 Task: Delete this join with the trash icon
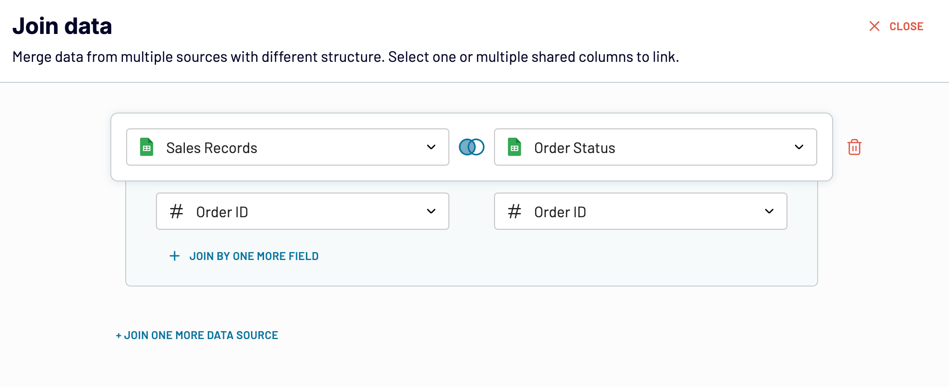[x=854, y=147]
